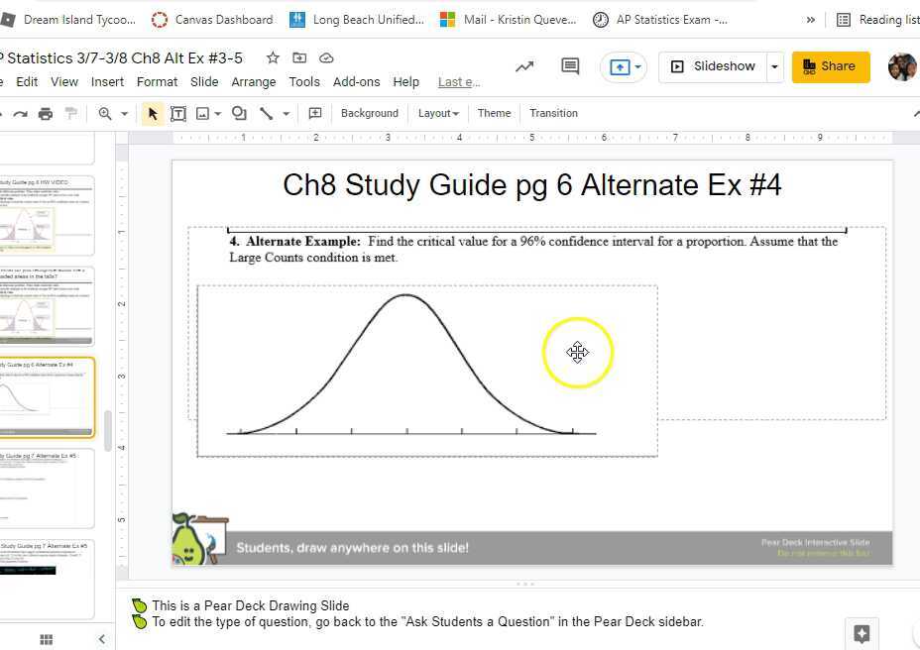Screen dimensions: 920x650
Task: Activate the Paint format tool
Action: coord(70,113)
